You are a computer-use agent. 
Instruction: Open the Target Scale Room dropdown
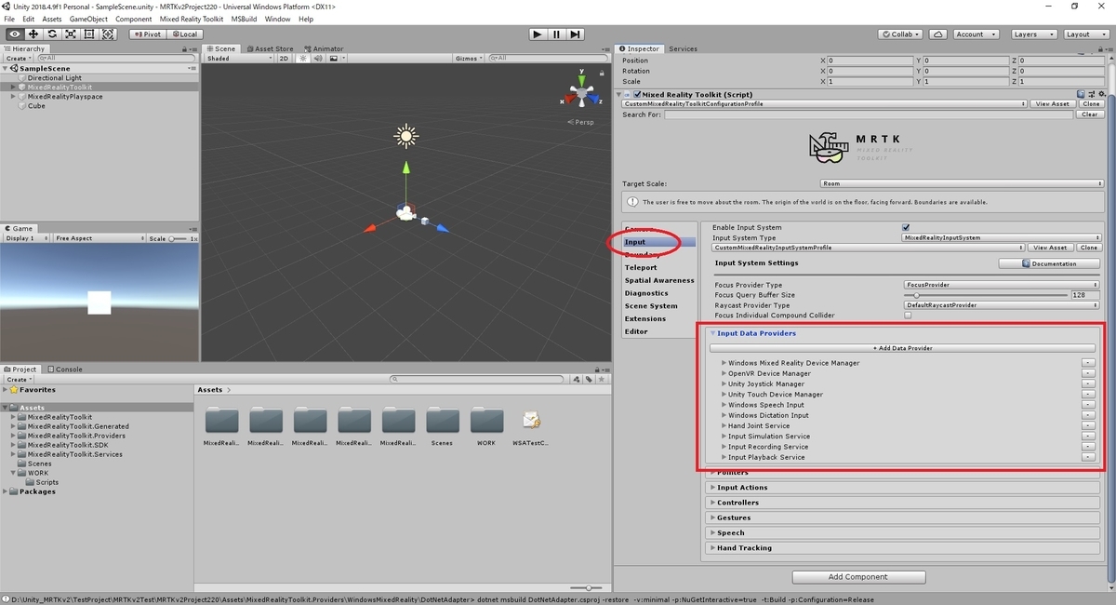click(x=962, y=184)
